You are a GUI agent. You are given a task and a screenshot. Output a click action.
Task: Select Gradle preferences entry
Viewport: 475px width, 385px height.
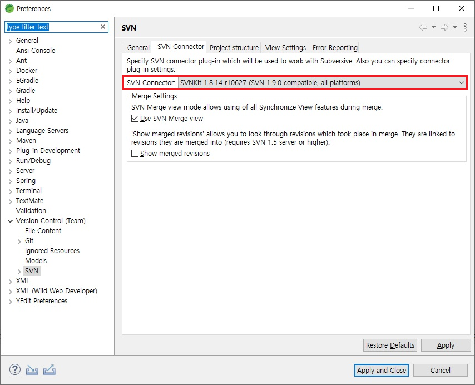(x=26, y=90)
